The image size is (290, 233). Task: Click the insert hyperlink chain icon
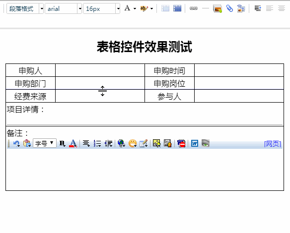coord(194,8)
